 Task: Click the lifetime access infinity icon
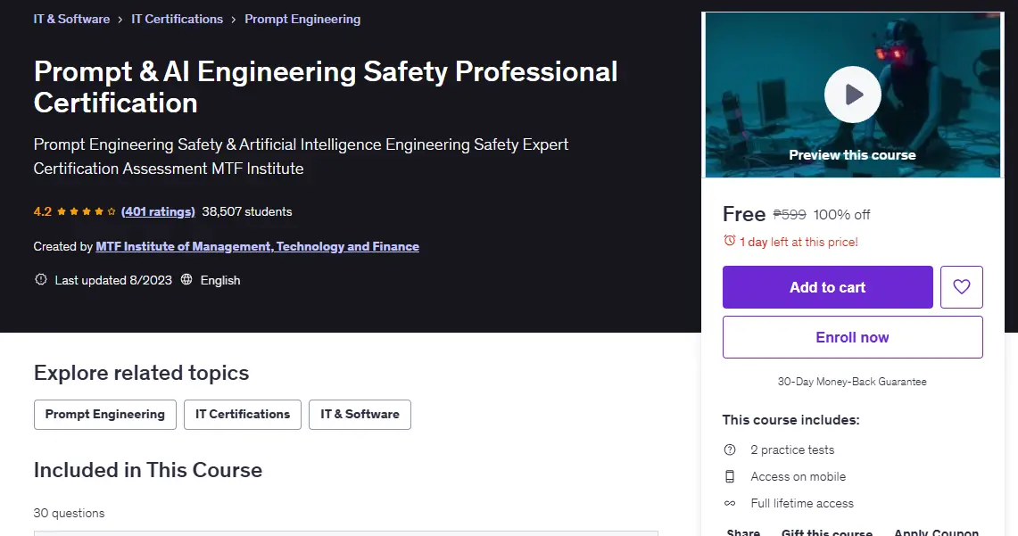pyautogui.click(x=730, y=504)
